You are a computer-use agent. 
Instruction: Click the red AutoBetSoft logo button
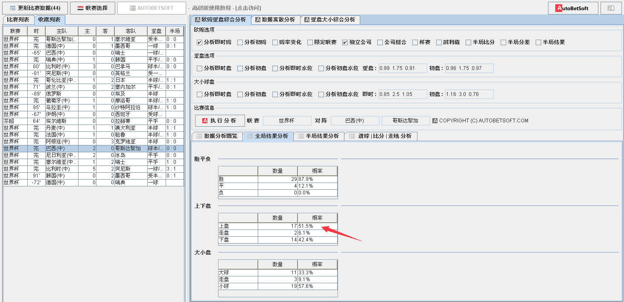tap(573, 8)
